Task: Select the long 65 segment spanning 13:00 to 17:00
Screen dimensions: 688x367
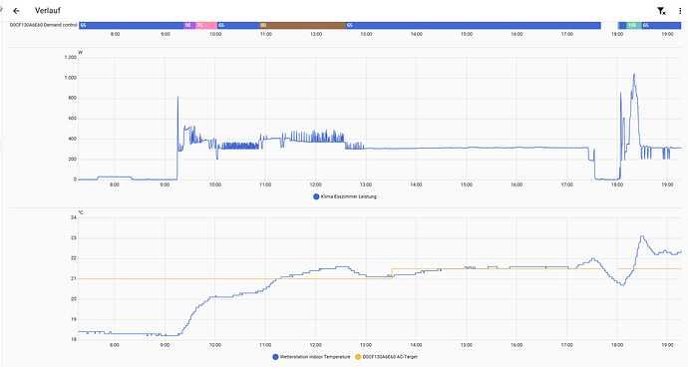Action: click(473, 26)
